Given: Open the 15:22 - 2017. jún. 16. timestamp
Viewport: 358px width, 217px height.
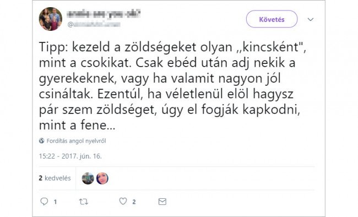Looking at the screenshot, I should click(70, 156).
